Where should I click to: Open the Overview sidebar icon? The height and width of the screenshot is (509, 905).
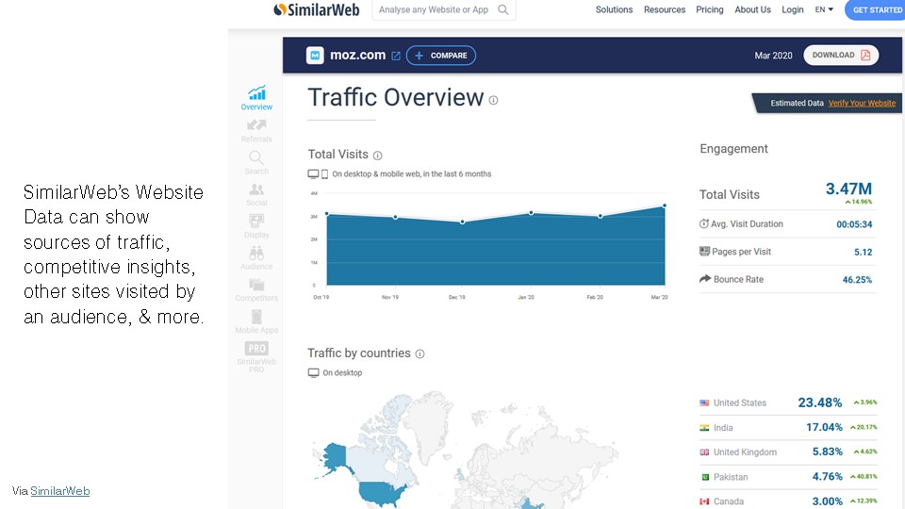click(x=256, y=93)
